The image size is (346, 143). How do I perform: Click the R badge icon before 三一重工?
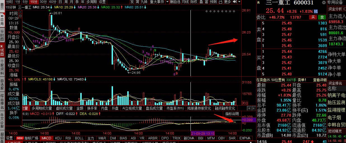pyautogui.click(x=258, y=3)
